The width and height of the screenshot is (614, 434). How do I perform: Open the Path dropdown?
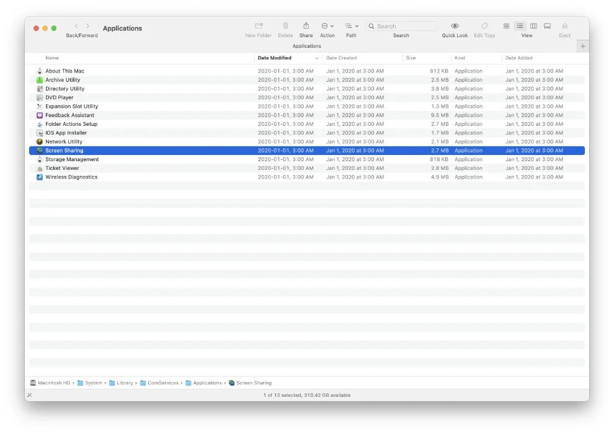pos(351,26)
